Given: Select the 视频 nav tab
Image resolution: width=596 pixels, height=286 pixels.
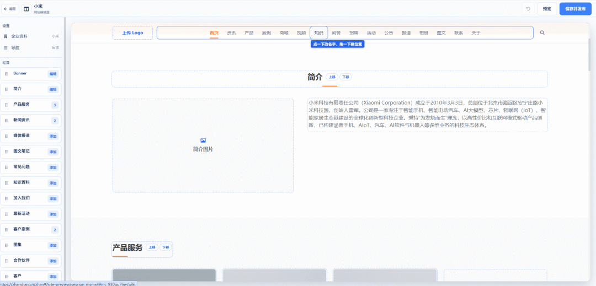Looking at the screenshot, I should tap(301, 33).
